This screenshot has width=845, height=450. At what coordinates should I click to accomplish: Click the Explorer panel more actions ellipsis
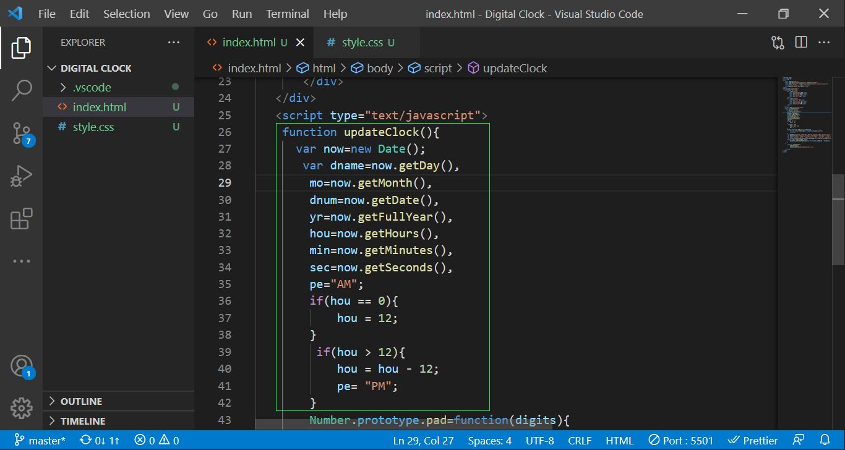pyautogui.click(x=174, y=43)
